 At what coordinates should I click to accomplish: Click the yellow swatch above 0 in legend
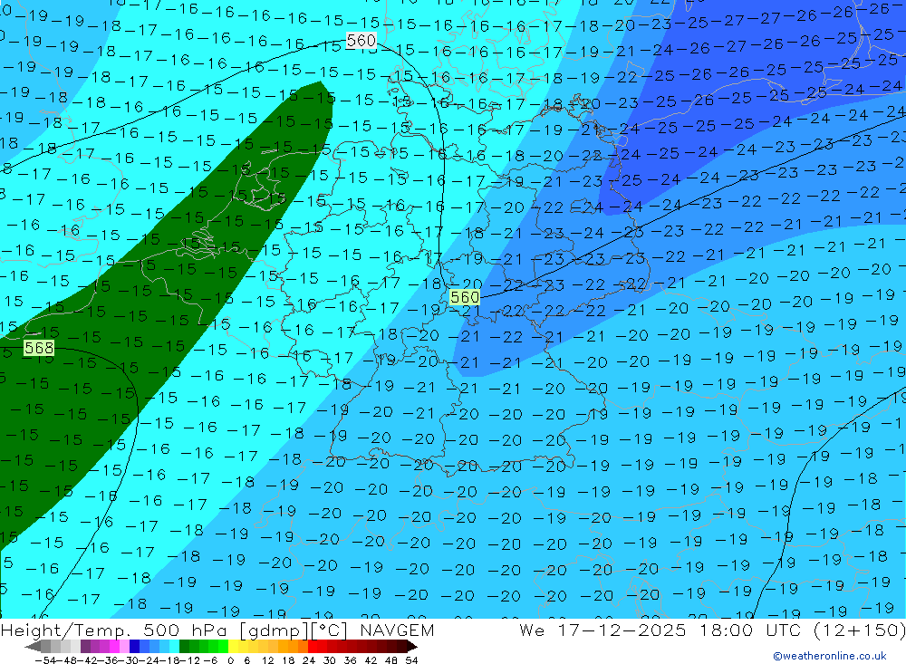point(234,646)
